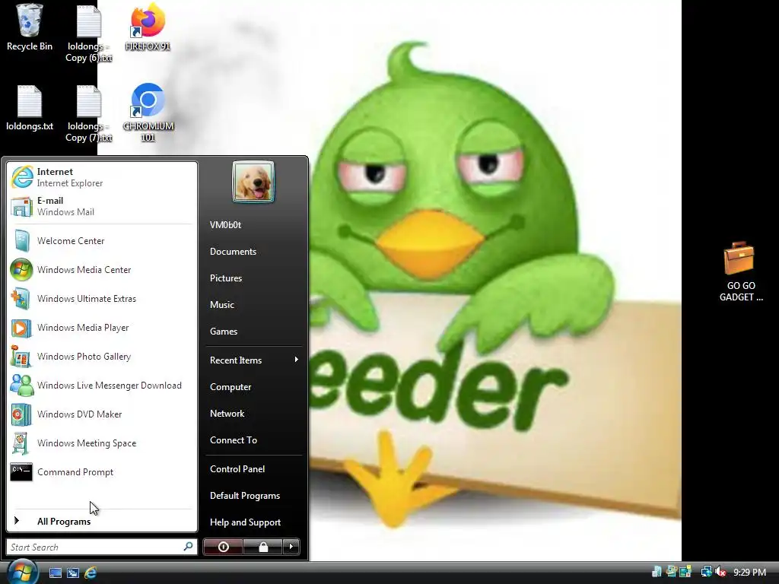Screen dimensions: 779x584
Task: Open VM0b0t user folder
Action: tap(253, 224)
